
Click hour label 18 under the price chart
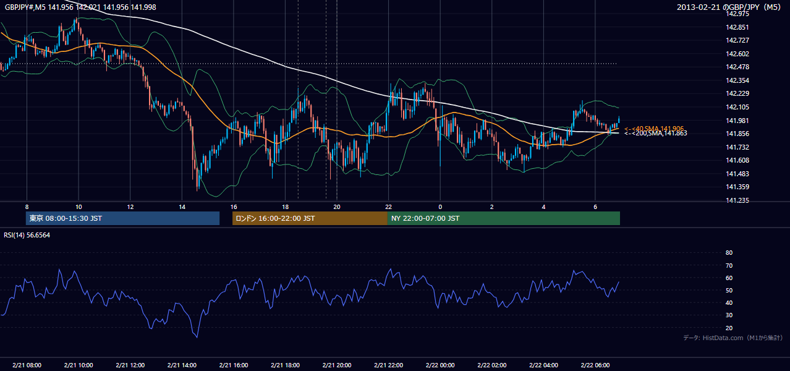point(285,207)
